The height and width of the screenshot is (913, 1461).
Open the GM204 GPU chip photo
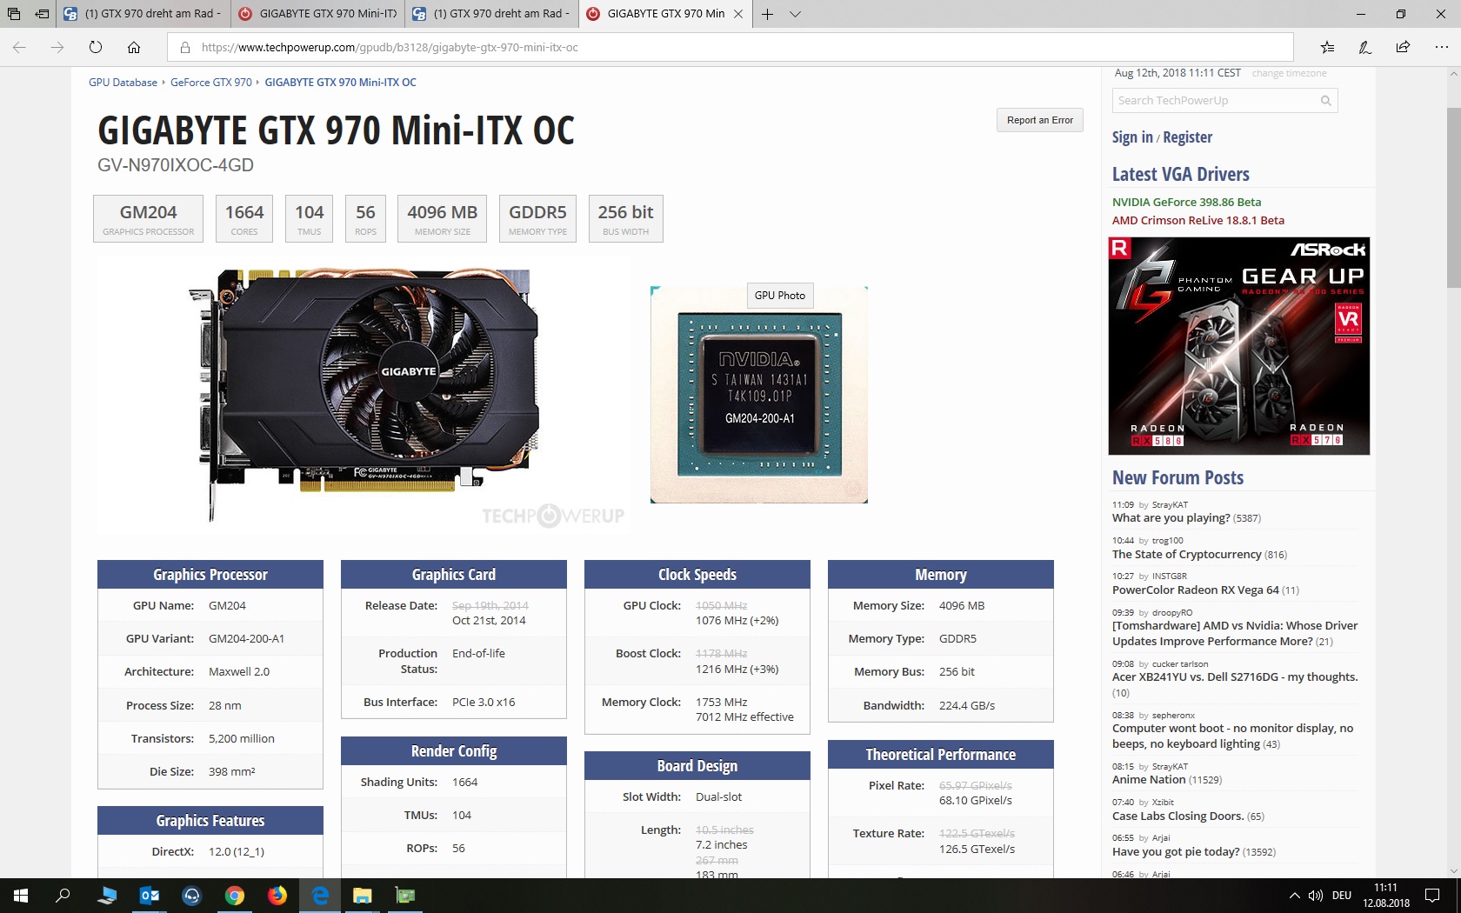coord(758,395)
